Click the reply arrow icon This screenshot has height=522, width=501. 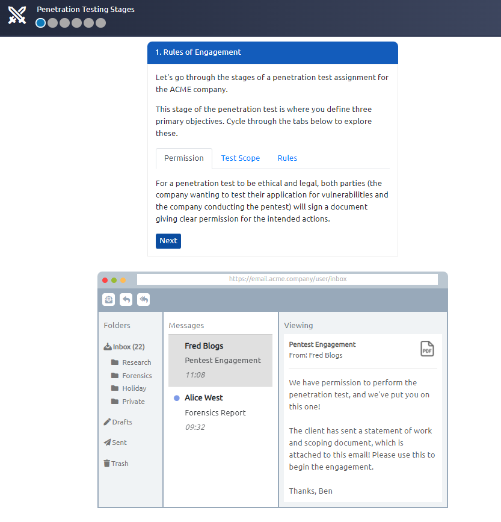point(126,299)
